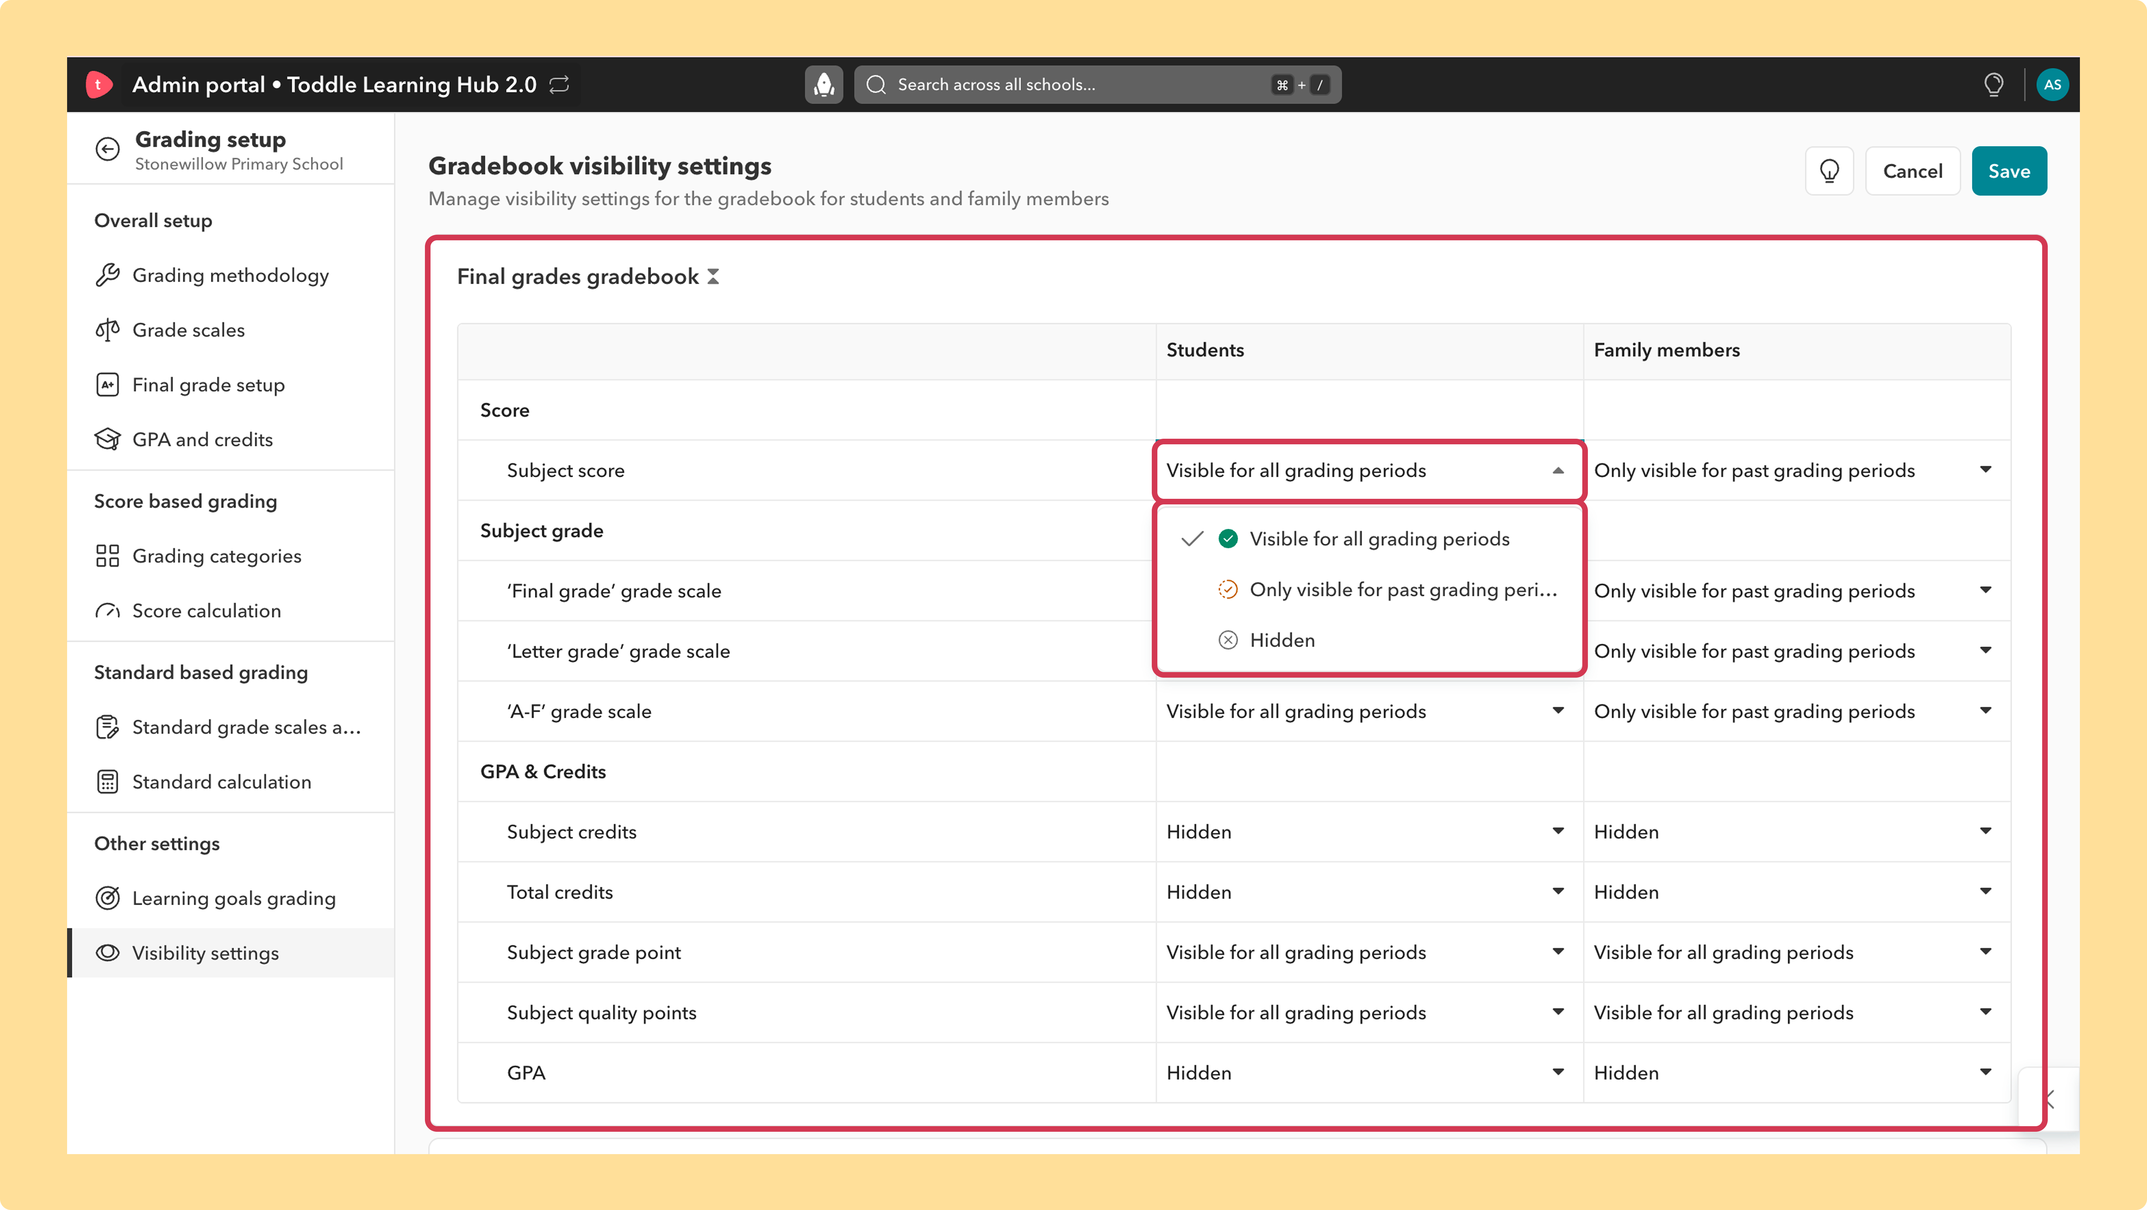Open GPA Students dropdown

click(x=1369, y=1072)
